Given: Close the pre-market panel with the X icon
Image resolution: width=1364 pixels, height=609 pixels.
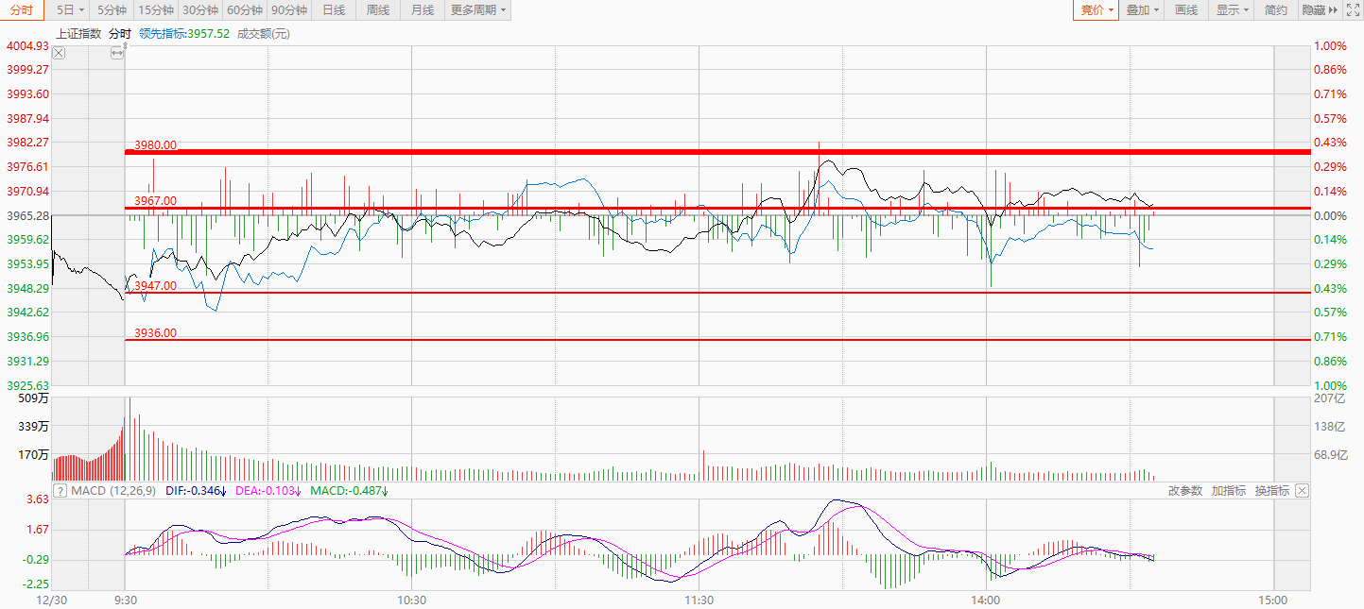Looking at the screenshot, I should 59,53.
